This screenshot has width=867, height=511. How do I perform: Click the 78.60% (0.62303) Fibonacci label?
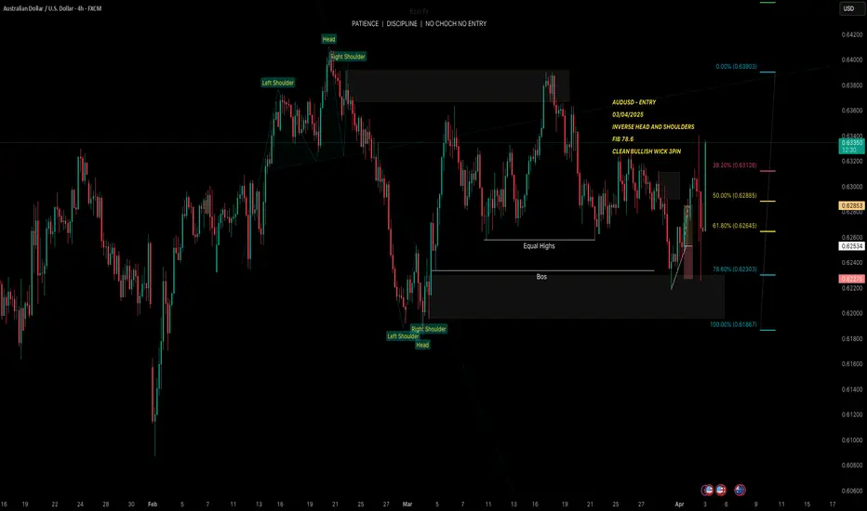coord(734,269)
